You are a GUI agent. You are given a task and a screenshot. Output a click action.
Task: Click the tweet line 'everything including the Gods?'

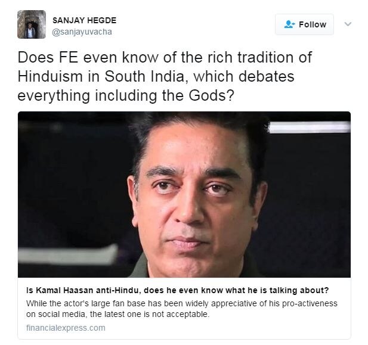pyautogui.click(x=126, y=96)
